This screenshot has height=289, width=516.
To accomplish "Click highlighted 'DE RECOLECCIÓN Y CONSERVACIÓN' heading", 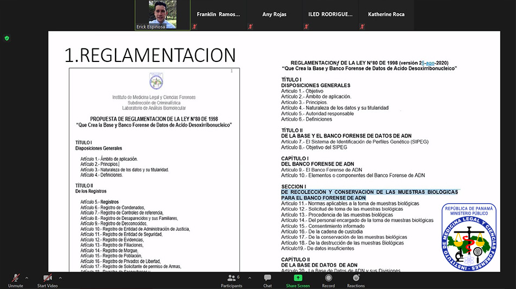I will (370, 195).
